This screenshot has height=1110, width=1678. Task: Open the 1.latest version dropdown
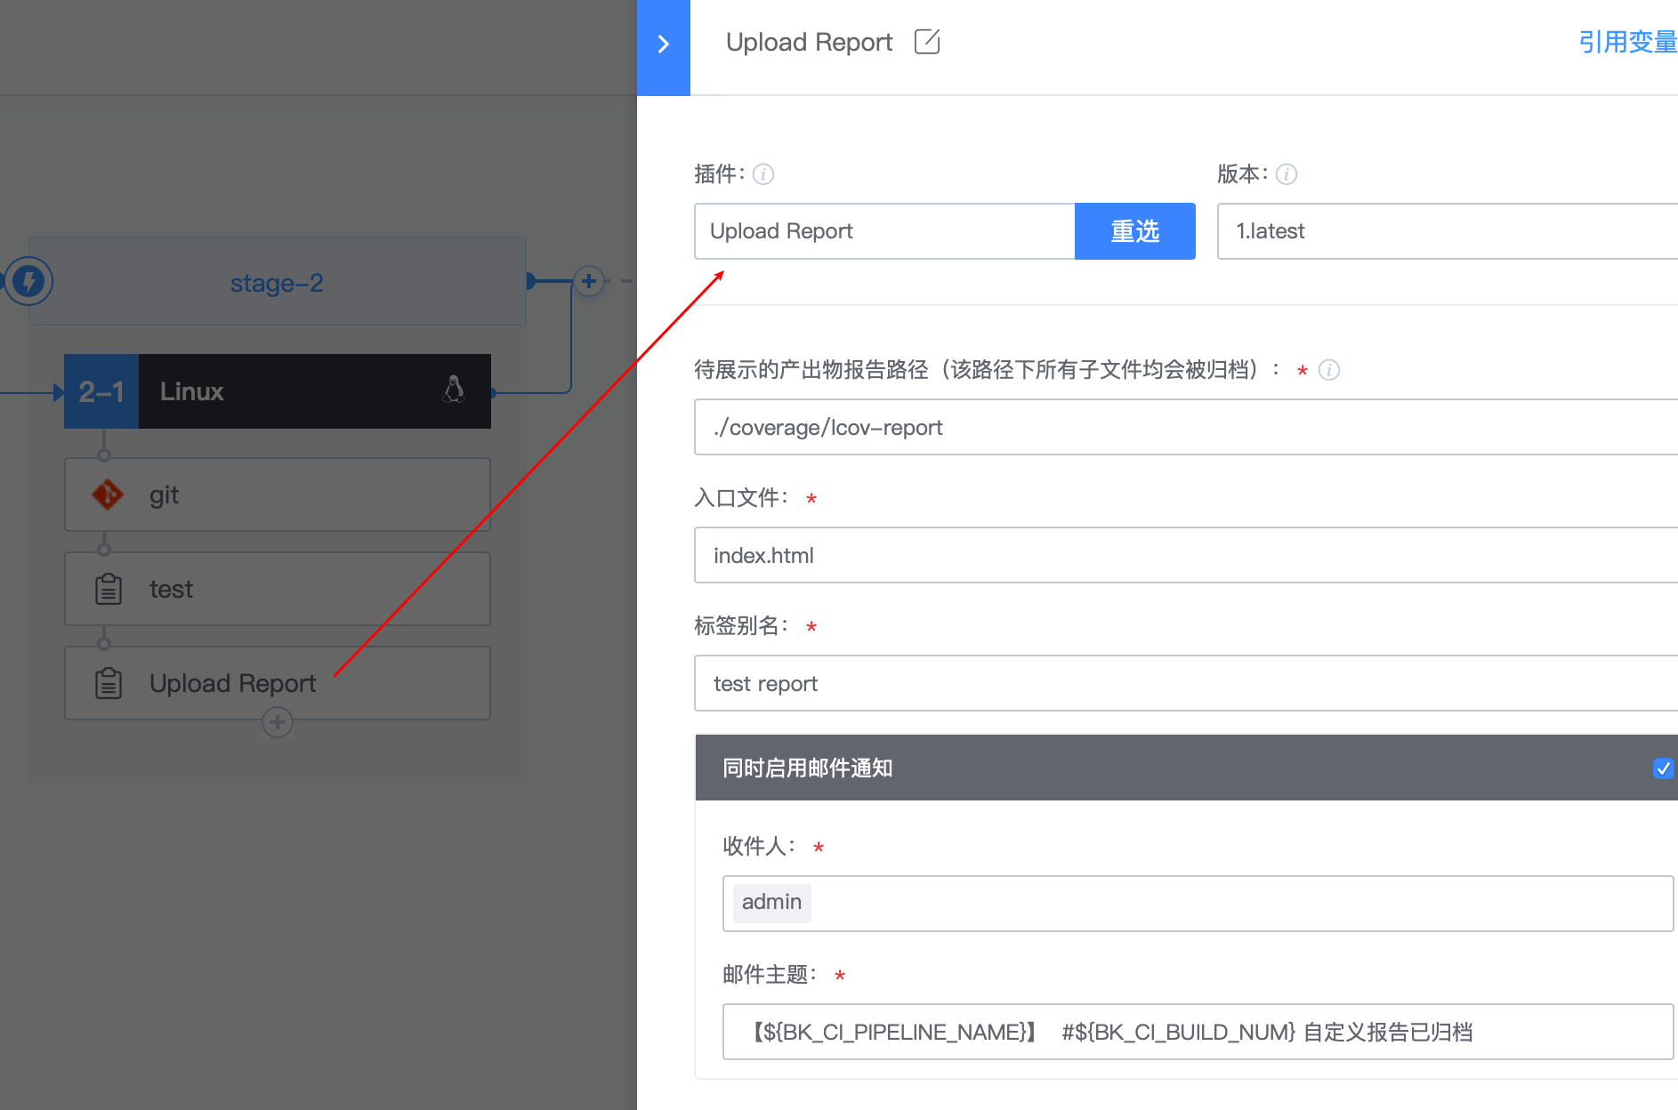1448,231
